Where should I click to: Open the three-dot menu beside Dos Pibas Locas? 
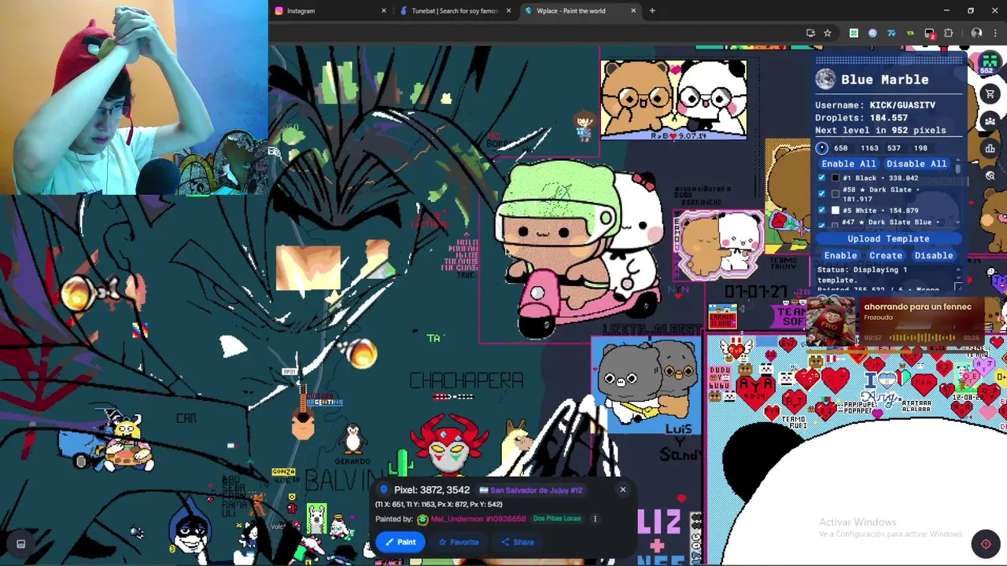[x=595, y=519]
